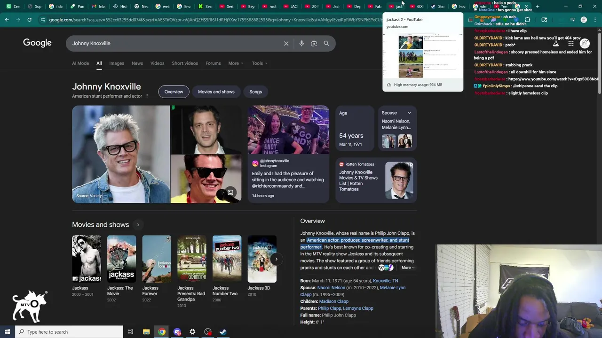The width and height of the screenshot is (602, 338).
Task: Switch to Forums results tab
Action: tap(213, 63)
